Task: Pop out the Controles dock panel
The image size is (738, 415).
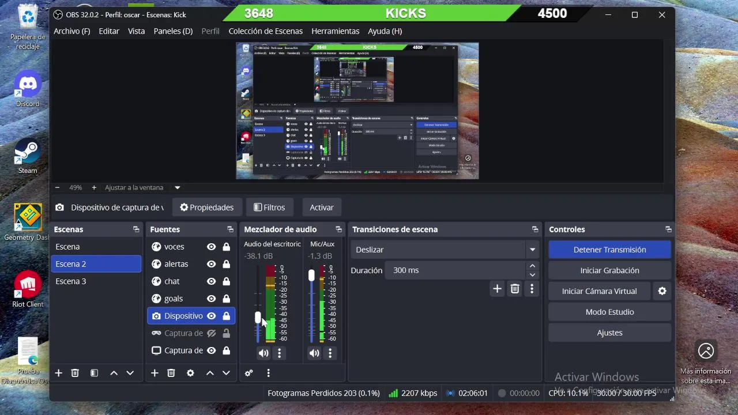Action: [668, 229]
